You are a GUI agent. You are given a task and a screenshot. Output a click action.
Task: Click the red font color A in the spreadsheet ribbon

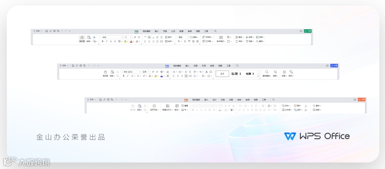coord(131,41)
